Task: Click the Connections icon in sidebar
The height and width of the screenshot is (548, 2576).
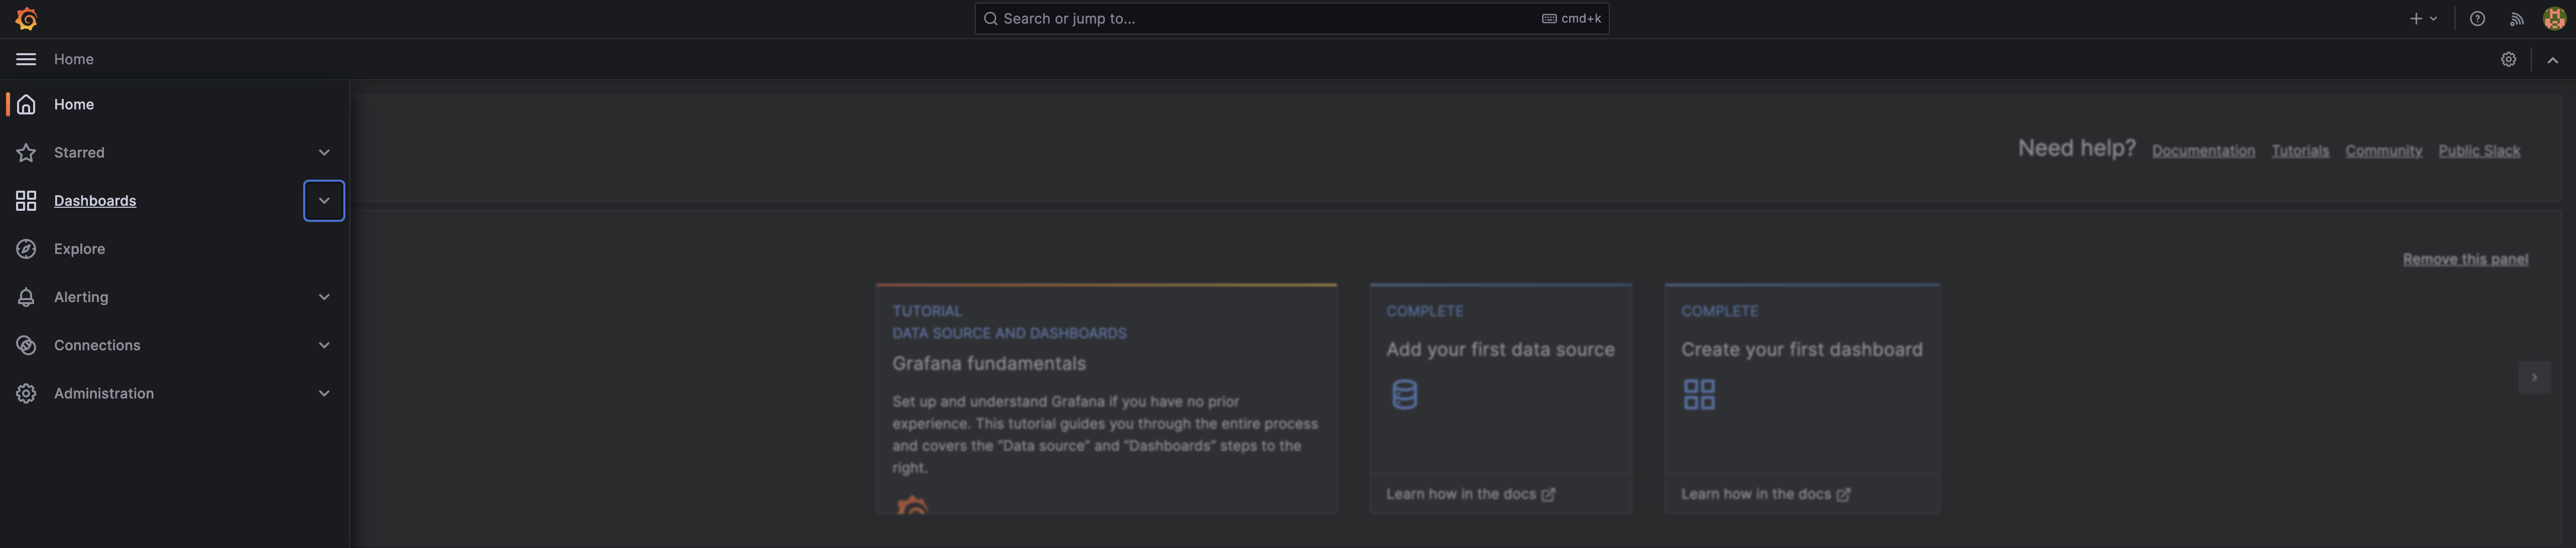Action: tap(26, 345)
